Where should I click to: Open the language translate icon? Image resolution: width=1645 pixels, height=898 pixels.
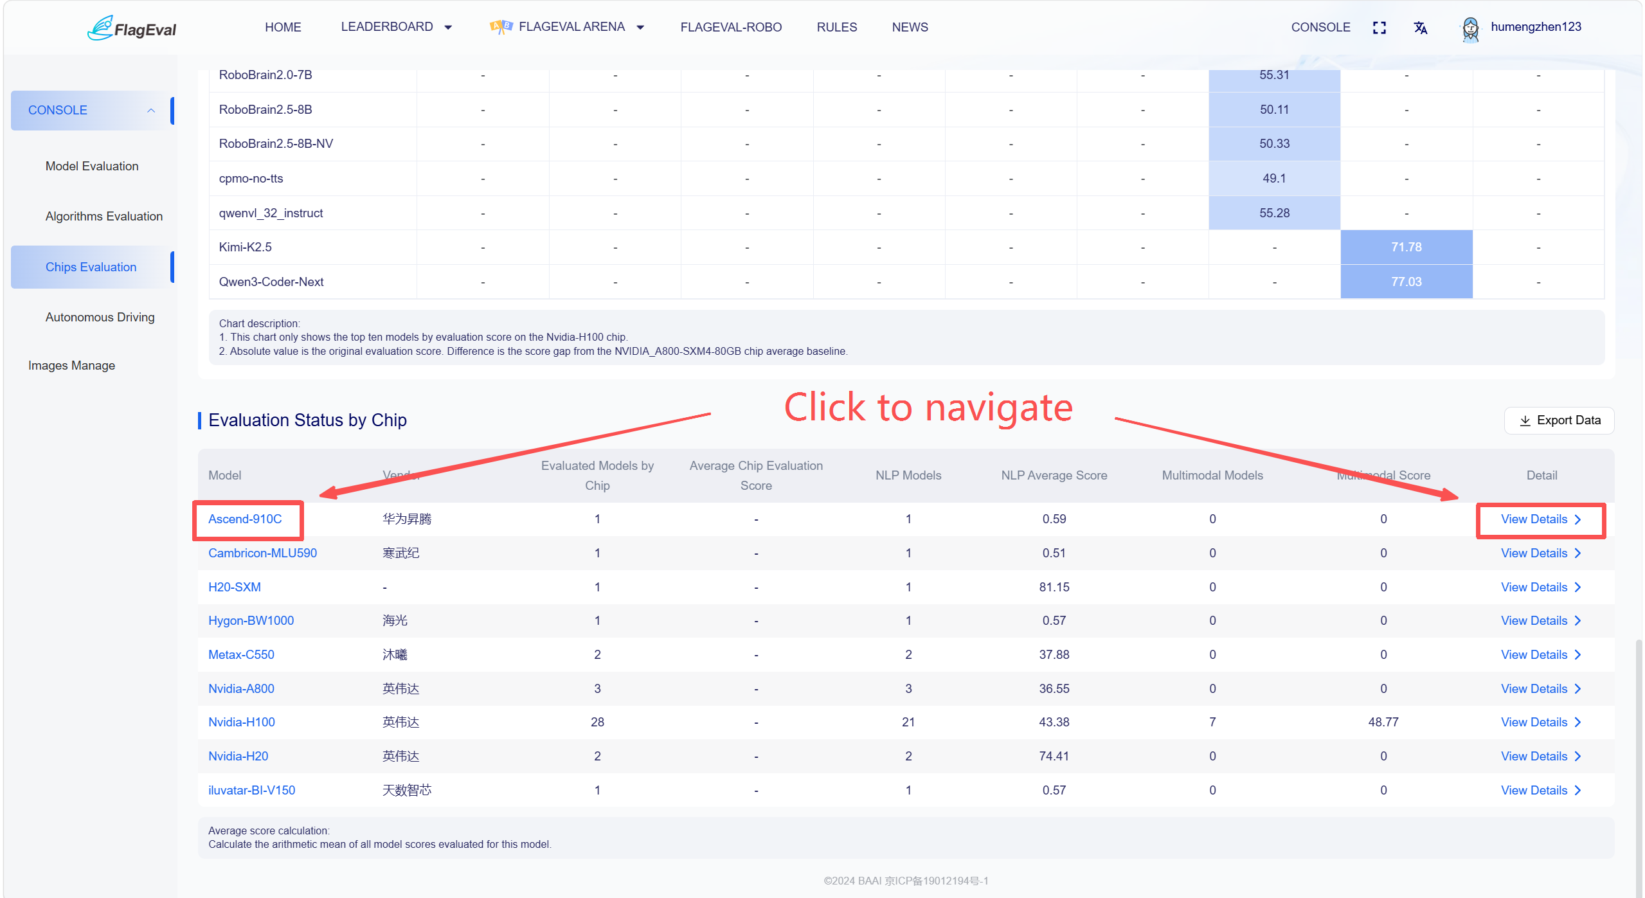tap(1421, 28)
